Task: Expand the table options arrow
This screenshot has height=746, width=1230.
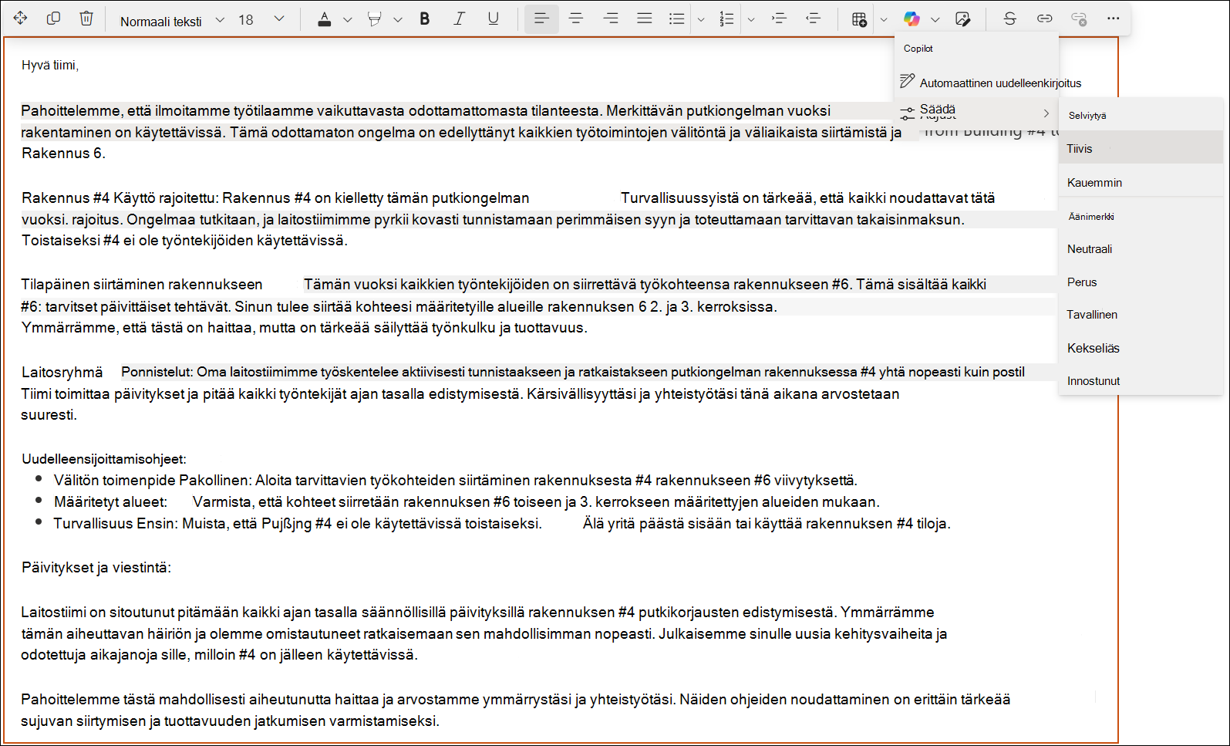Action: [x=884, y=20]
